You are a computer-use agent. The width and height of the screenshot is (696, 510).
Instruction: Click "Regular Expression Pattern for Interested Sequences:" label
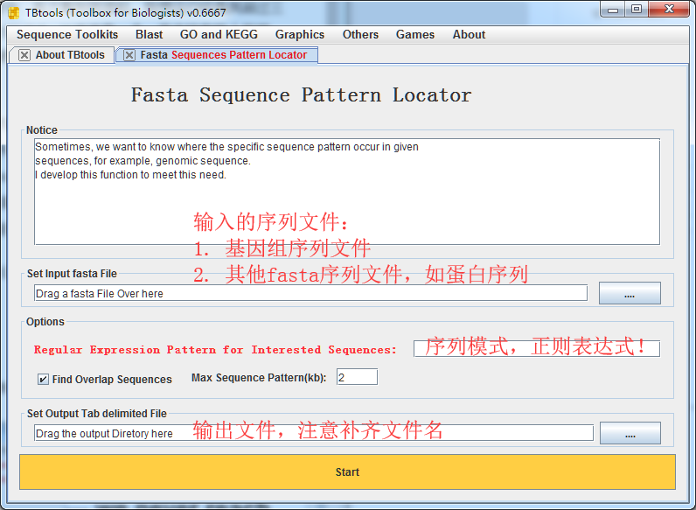215,350
